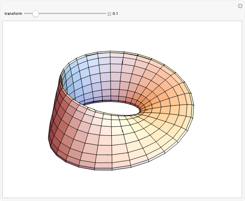The image size is (245, 201).
Task: Open the panel options plus icon
Action: (x=240, y=6)
